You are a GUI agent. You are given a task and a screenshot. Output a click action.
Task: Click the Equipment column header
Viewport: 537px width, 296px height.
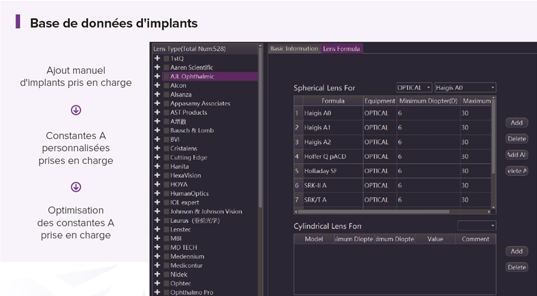(x=380, y=101)
